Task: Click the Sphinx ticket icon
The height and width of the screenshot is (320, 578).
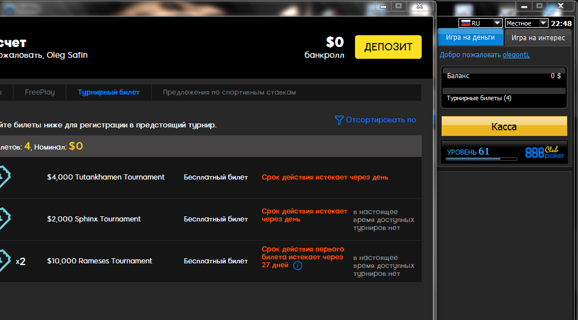Action: click(x=4, y=219)
